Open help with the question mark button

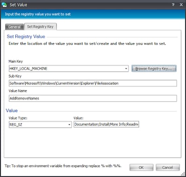point(173,5)
